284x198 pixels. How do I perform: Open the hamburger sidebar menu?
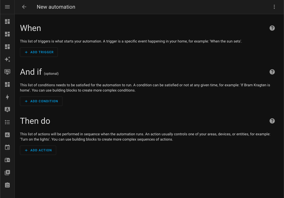[7, 7]
